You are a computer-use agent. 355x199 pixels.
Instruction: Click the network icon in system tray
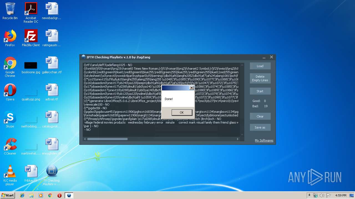(x=316, y=195)
